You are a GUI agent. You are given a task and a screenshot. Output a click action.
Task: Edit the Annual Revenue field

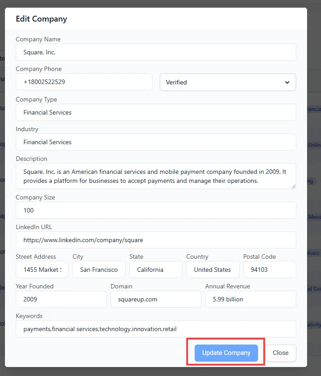pos(251,299)
